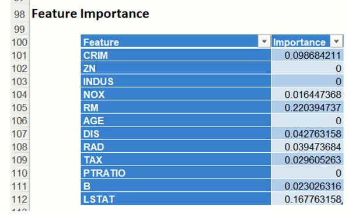Select the DIS importance value 0.042763158
349x221 pixels.
pos(307,134)
